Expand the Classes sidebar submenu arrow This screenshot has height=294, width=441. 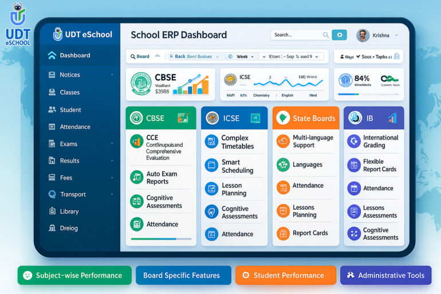click(x=112, y=92)
